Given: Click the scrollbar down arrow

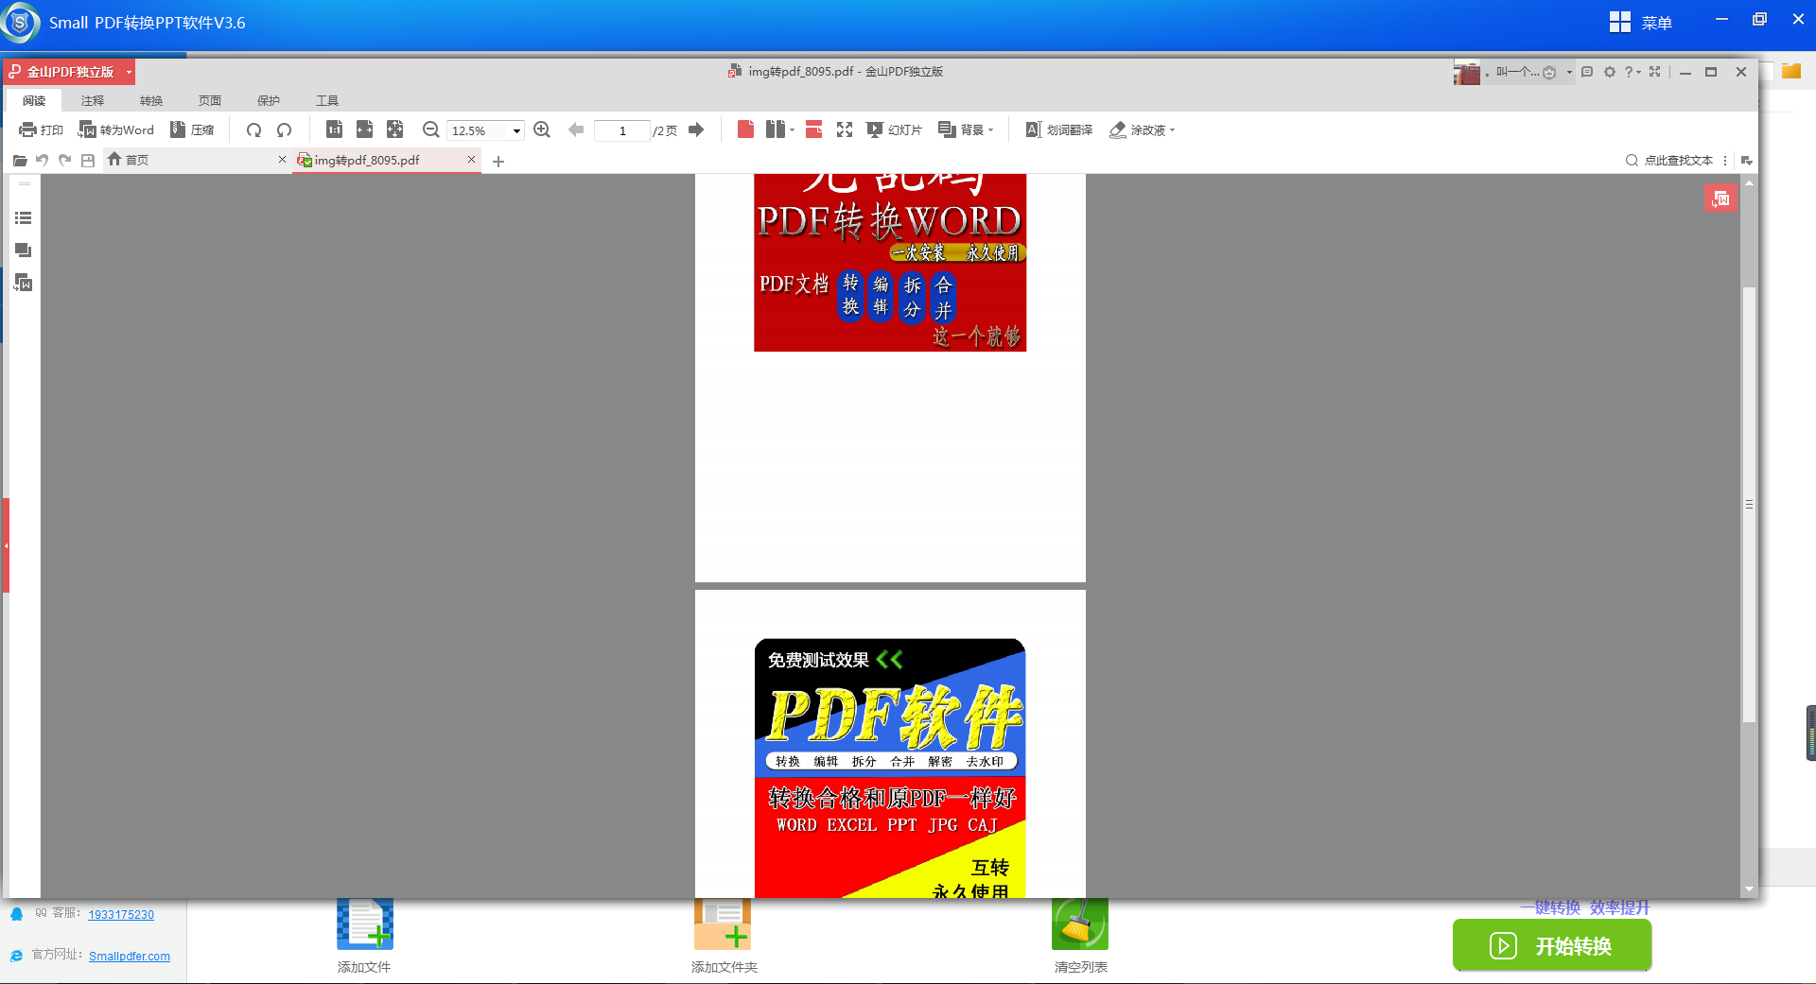Looking at the screenshot, I should coord(1749,889).
